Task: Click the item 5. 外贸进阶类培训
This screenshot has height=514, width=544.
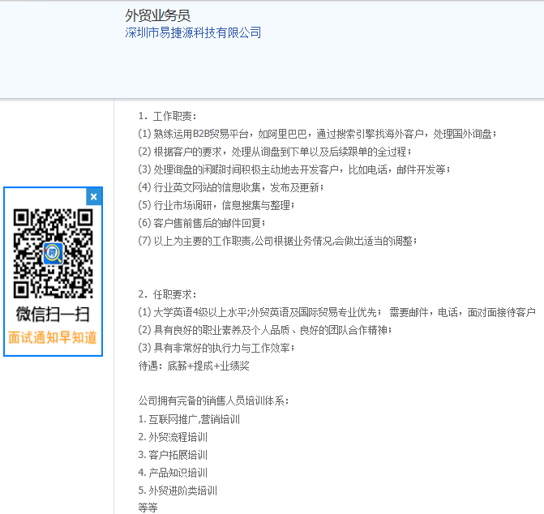Action: [x=178, y=490]
